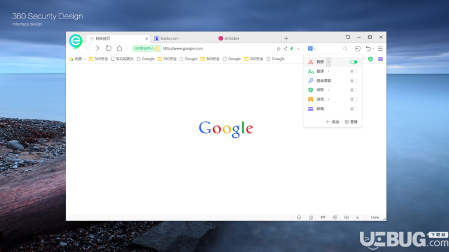Click the circular refresh icon in status bar
449x252 pixels.
click(335, 217)
